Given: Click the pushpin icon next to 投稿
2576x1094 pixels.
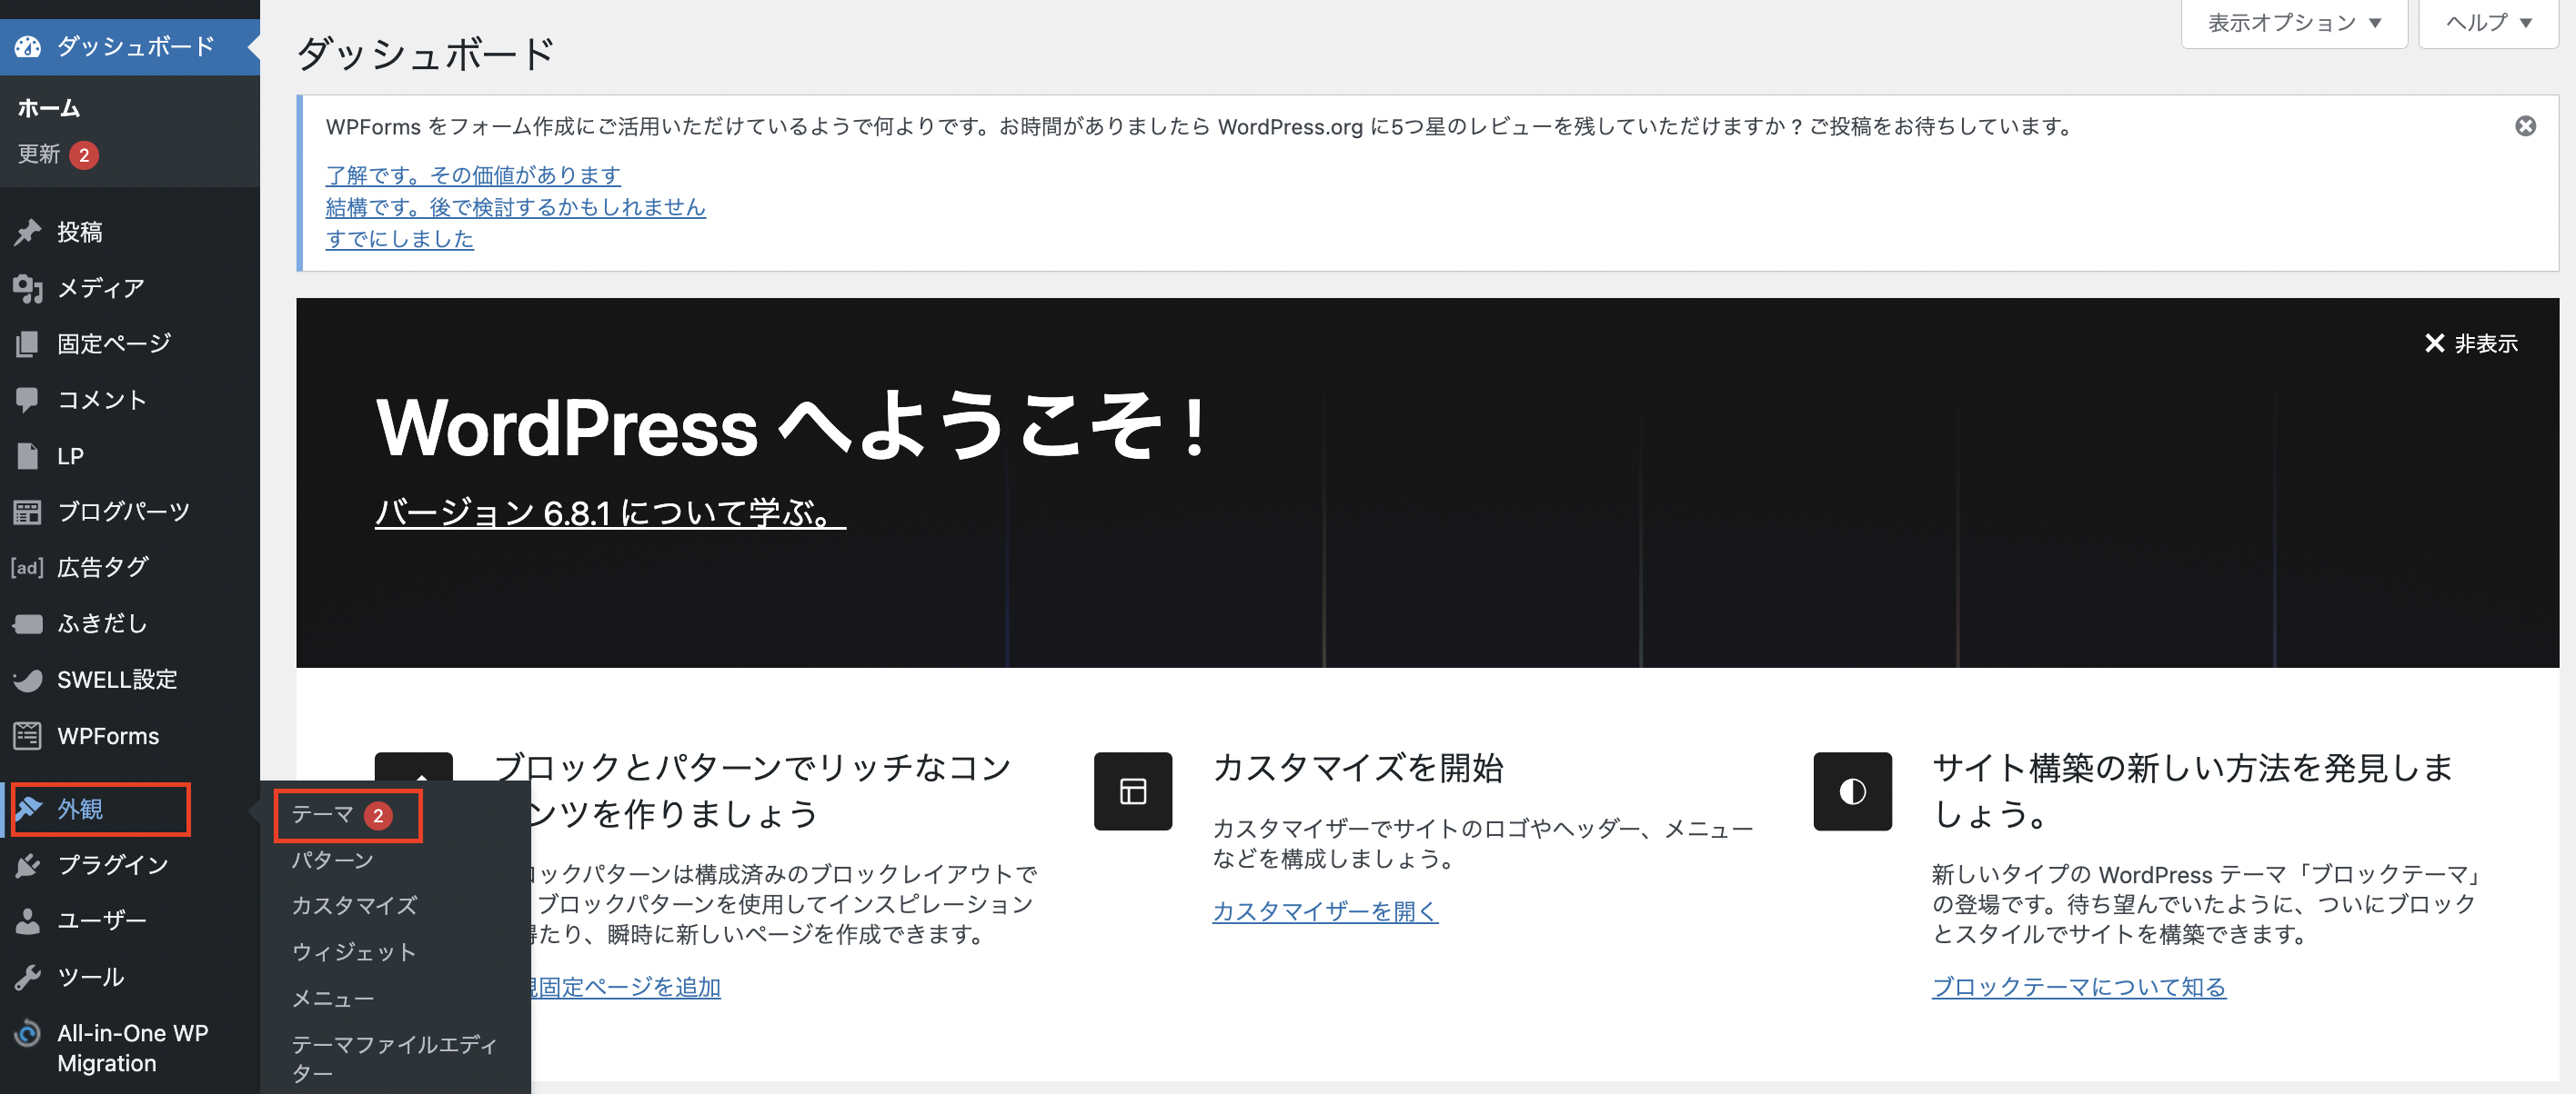Looking at the screenshot, I should tap(28, 232).
